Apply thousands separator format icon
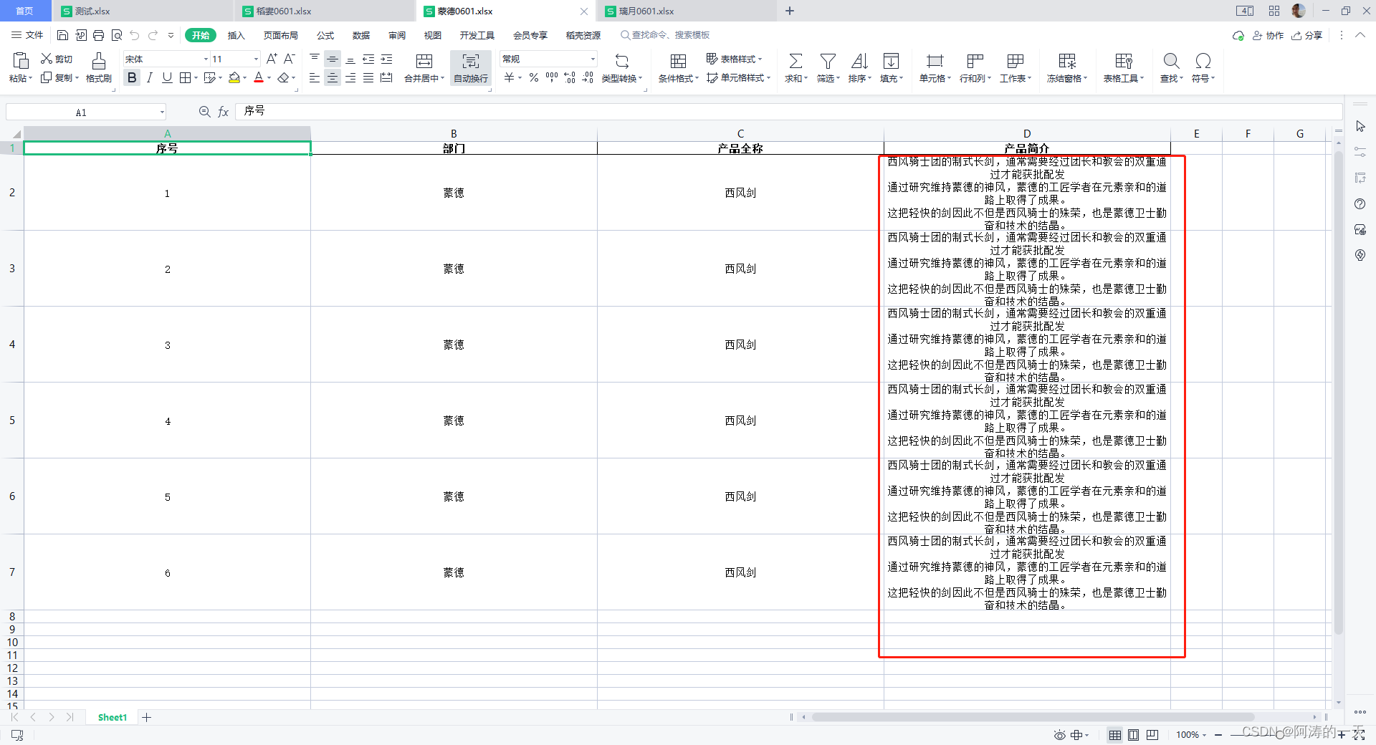This screenshot has height=745, width=1376. click(552, 77)
